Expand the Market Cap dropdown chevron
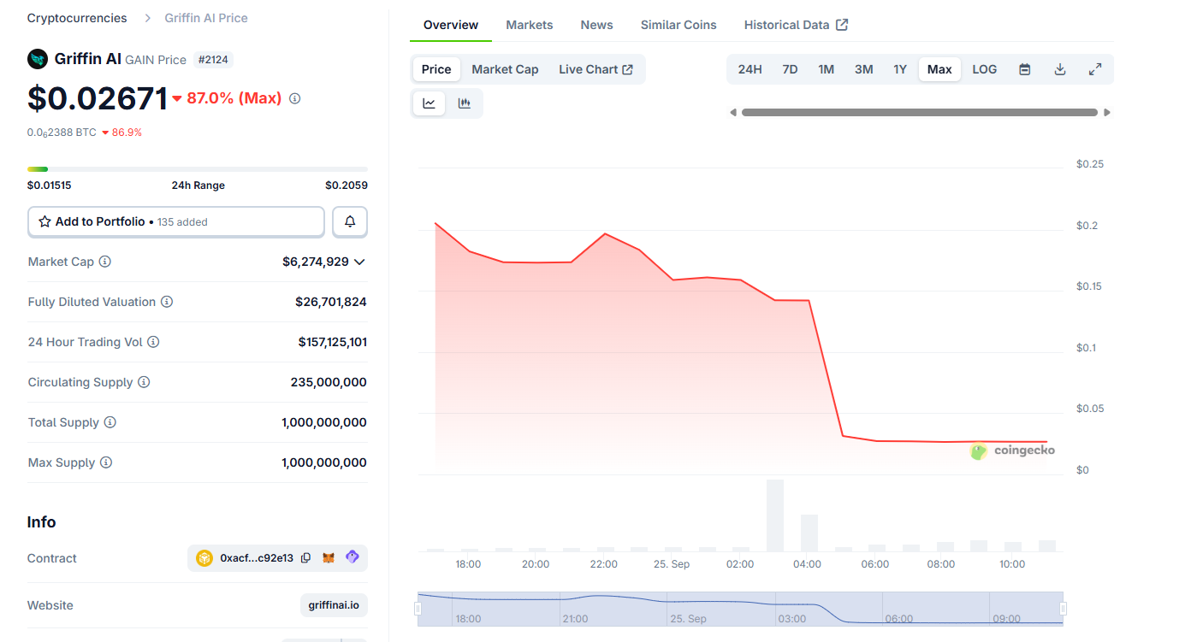This screenshot has width=1179, height=642. 359,262
